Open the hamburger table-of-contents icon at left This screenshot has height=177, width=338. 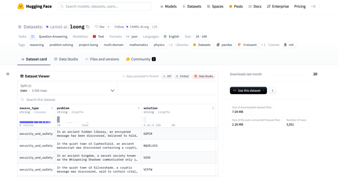8,74
